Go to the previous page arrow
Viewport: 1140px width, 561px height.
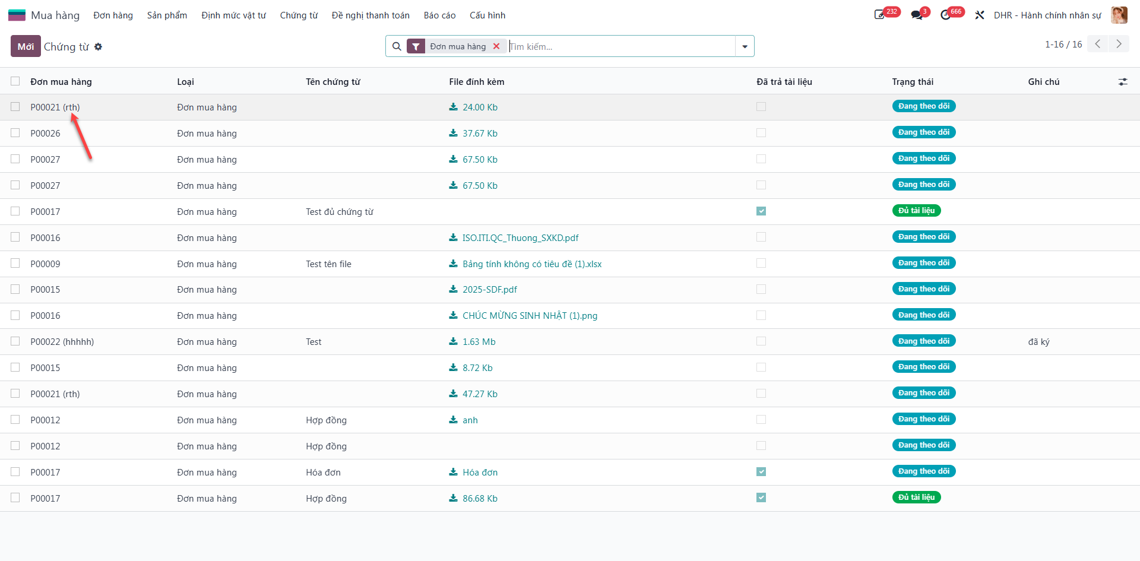click(1098, 44)
